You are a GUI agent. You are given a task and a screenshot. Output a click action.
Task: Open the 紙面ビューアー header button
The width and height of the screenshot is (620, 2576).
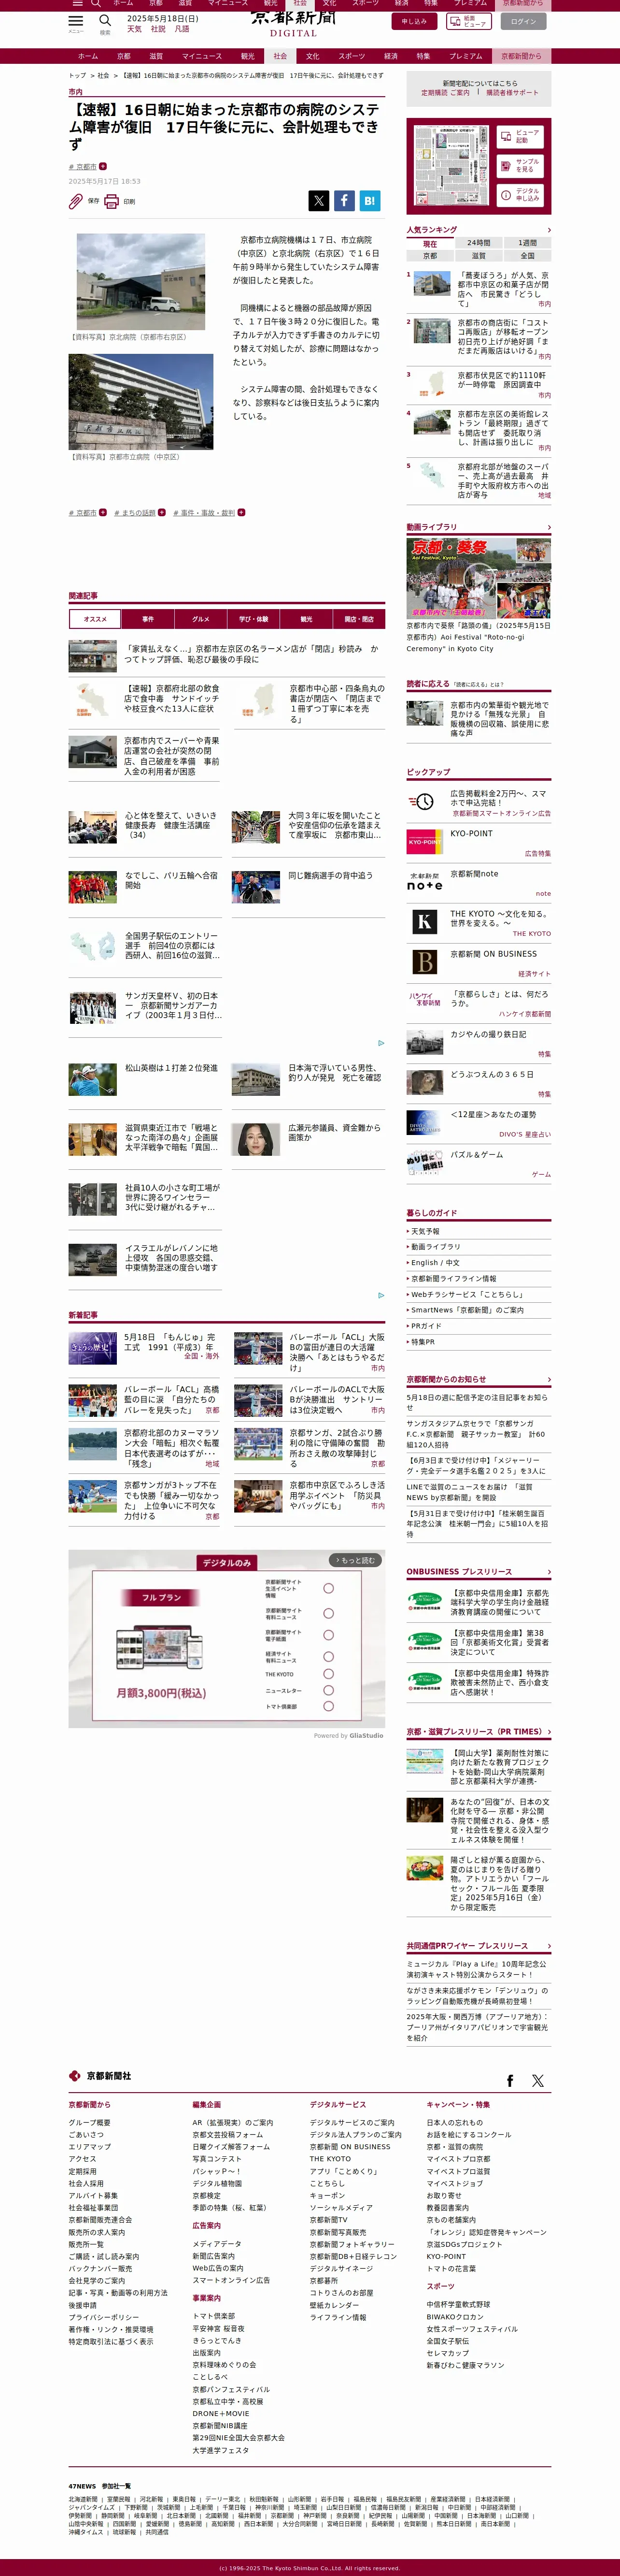[470, 21]
